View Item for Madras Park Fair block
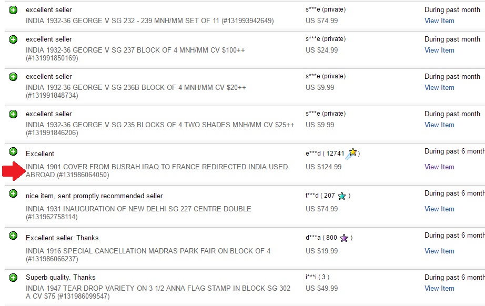The image size is (485, 306). (439, 251)
